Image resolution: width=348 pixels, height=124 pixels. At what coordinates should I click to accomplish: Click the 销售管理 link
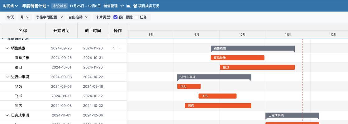(x=111, y=6)
